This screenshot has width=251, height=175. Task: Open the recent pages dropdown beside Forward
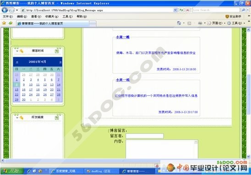pos(17,10)
